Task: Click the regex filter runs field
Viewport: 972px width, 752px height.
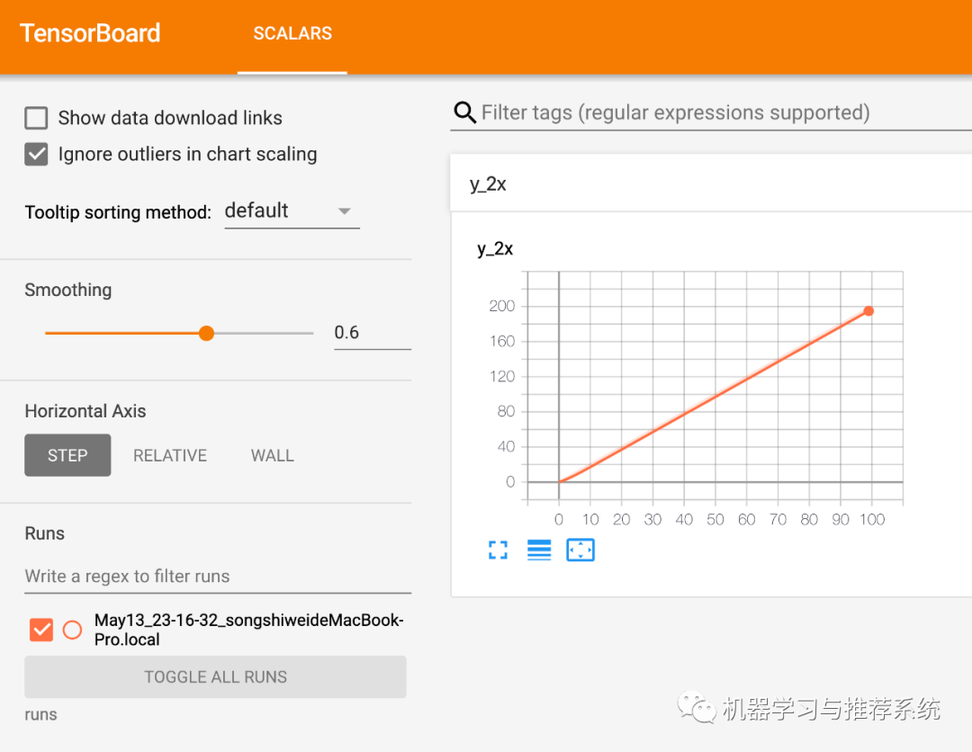Action: coord(218,577)
